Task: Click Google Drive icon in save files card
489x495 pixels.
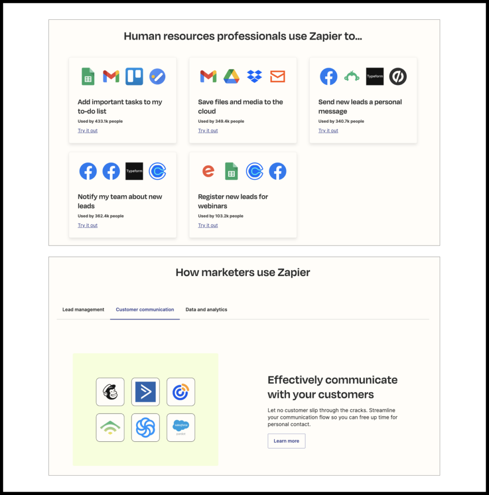Action: [x=231, y=76]
